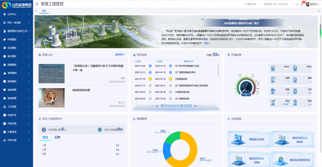Select the 首页 page tab

coord(44,11)
